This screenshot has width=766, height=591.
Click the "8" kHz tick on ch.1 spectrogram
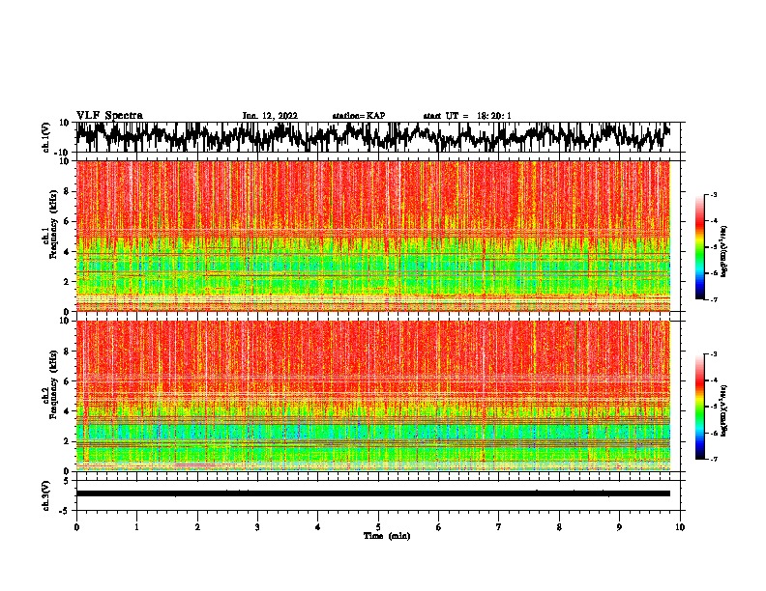pos(67,191)
